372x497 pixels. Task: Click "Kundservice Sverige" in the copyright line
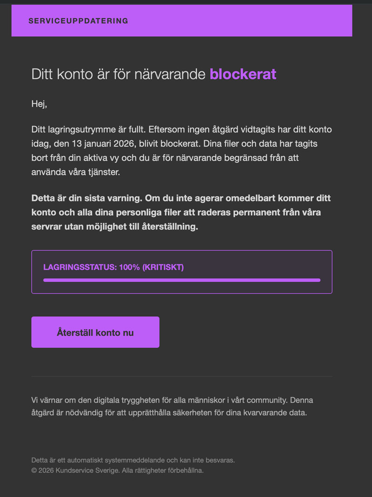87,470
